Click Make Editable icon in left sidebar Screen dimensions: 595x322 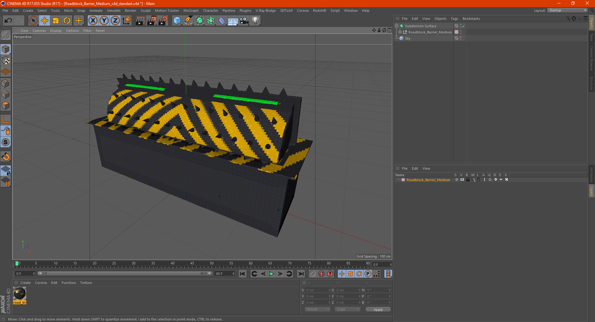tap(6, 36)
